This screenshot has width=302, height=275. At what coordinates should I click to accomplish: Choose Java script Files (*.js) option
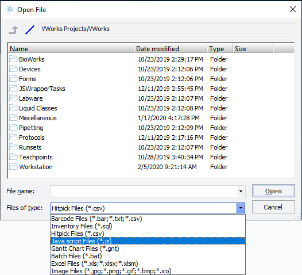(148, 241)
